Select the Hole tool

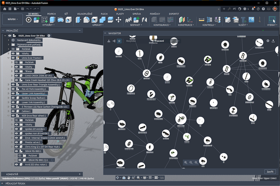point(68,20)
